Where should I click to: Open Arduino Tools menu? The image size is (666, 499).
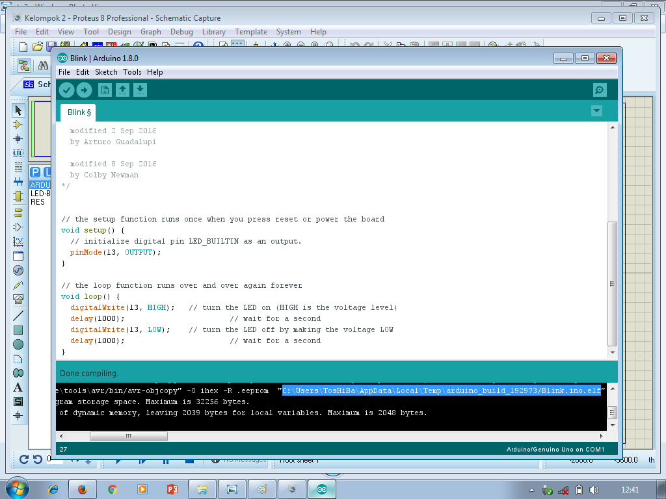[132, 72]
